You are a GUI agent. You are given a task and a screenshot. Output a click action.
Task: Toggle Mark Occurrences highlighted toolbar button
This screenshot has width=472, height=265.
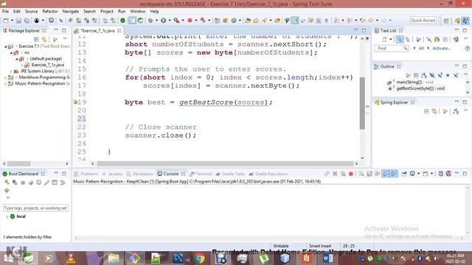(x=295, y=21)
